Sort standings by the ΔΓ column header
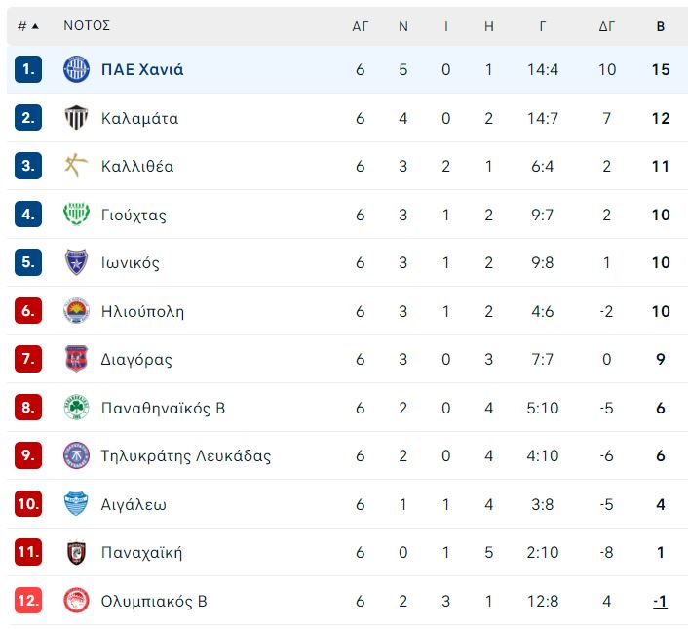 tap(607, 26)
